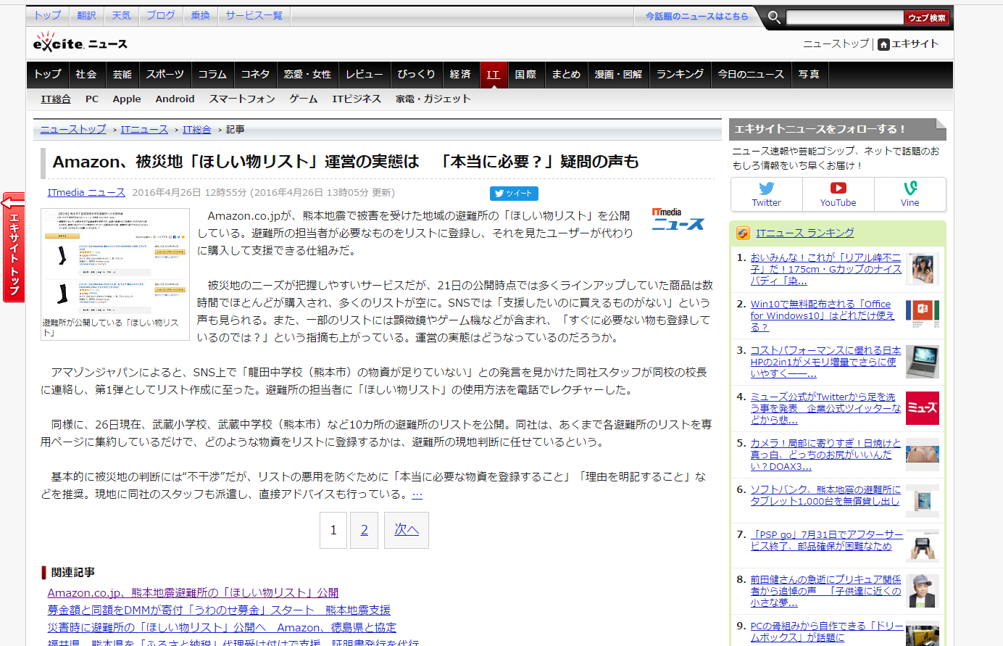
Task: Open thumbnail for ranking item 1
Action: click(922, 269)
